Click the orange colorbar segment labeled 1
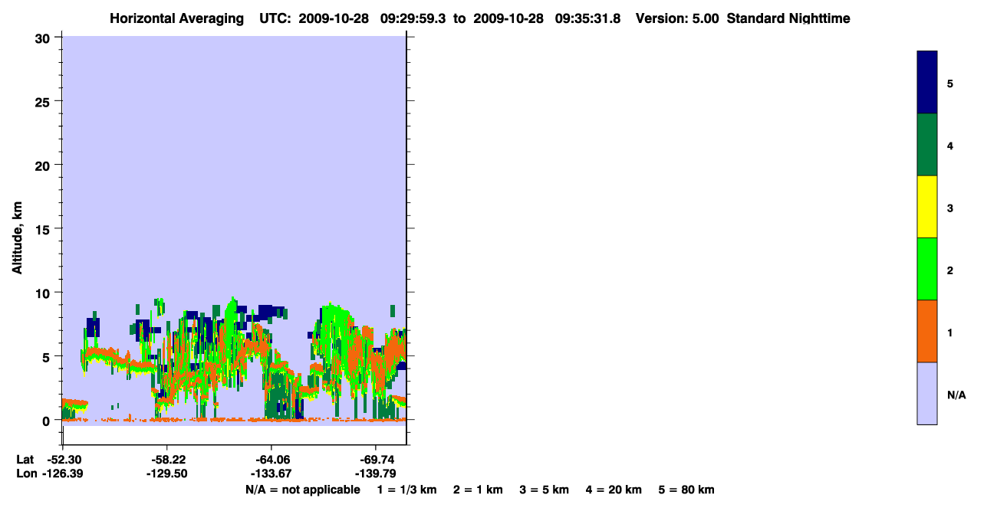This screenshot has width=997, height=511. click(927, 331)
